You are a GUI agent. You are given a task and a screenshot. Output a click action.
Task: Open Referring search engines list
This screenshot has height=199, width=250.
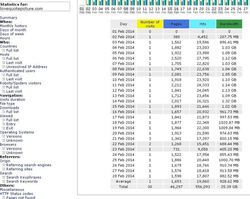point(29,165)
